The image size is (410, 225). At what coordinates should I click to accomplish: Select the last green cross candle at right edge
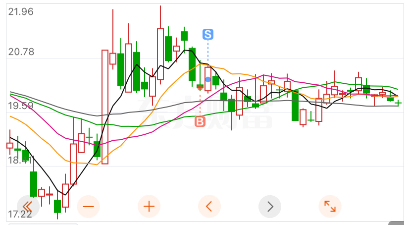(x=398, y=103)
